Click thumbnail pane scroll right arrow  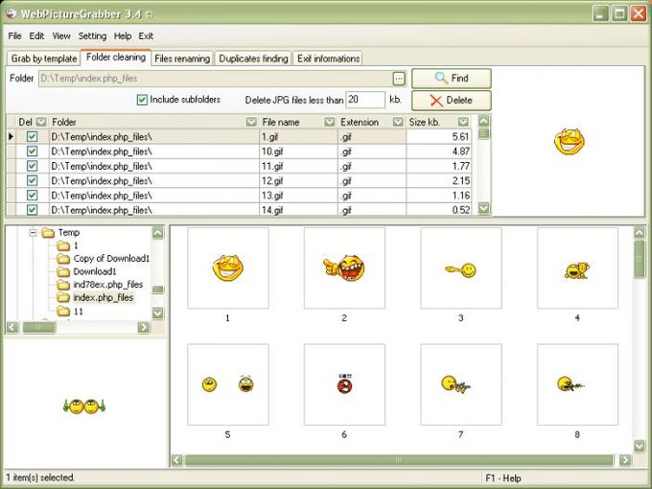point(625,460)
